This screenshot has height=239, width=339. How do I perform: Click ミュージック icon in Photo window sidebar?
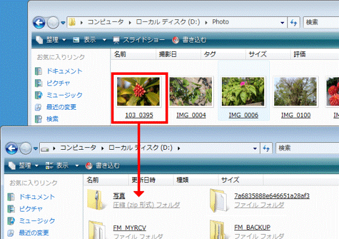(39, 95)
